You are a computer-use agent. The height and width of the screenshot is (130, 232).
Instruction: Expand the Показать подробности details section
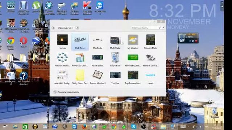66,92
